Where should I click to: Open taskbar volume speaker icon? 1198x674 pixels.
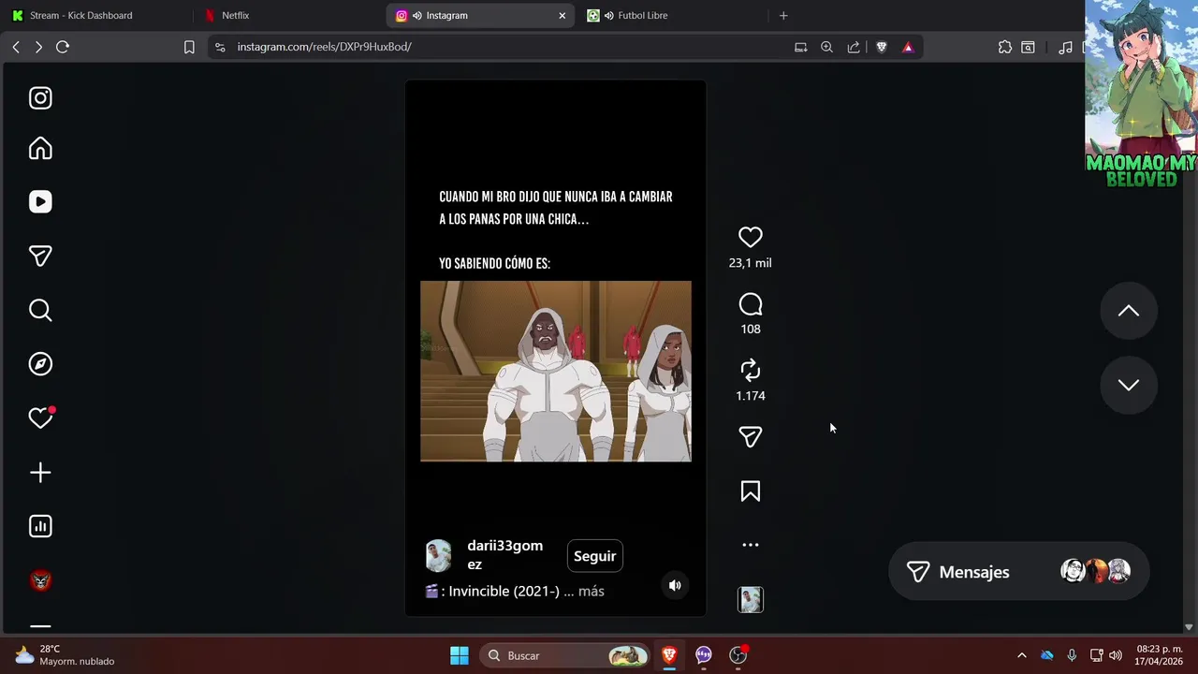tap(1116, 655)
